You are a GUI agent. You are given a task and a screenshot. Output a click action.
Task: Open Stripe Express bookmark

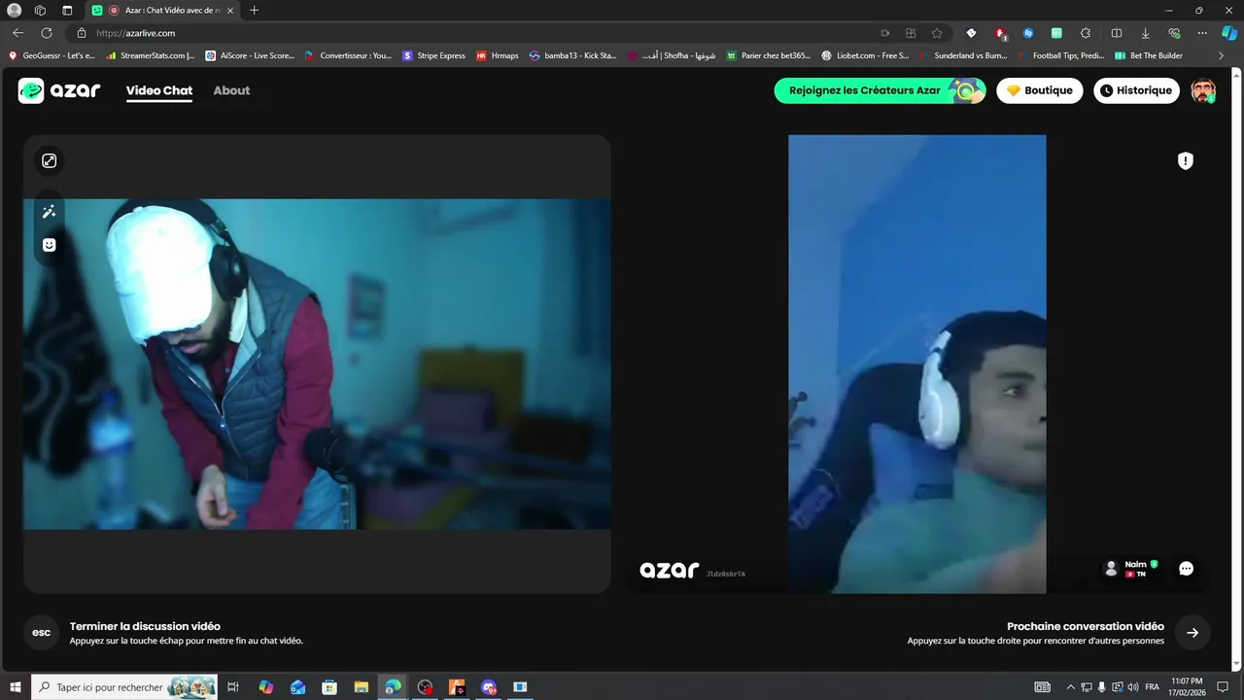(433, 55)
